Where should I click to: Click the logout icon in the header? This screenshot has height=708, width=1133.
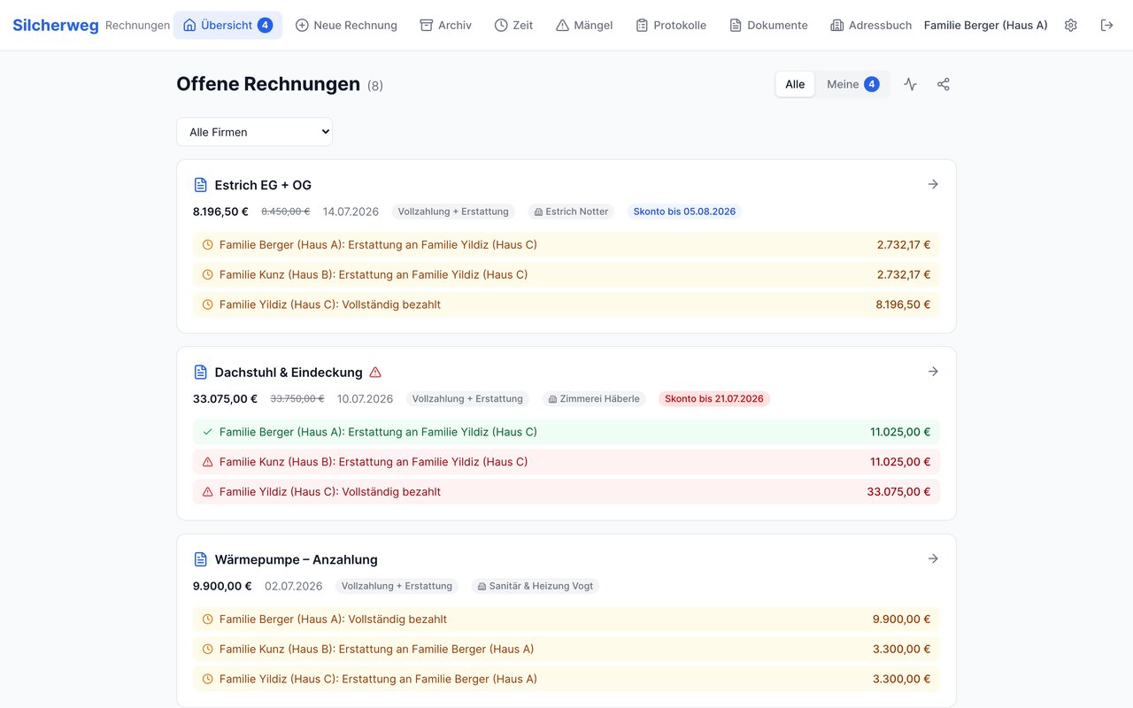pyautogui.click(x=1106, y=26)
